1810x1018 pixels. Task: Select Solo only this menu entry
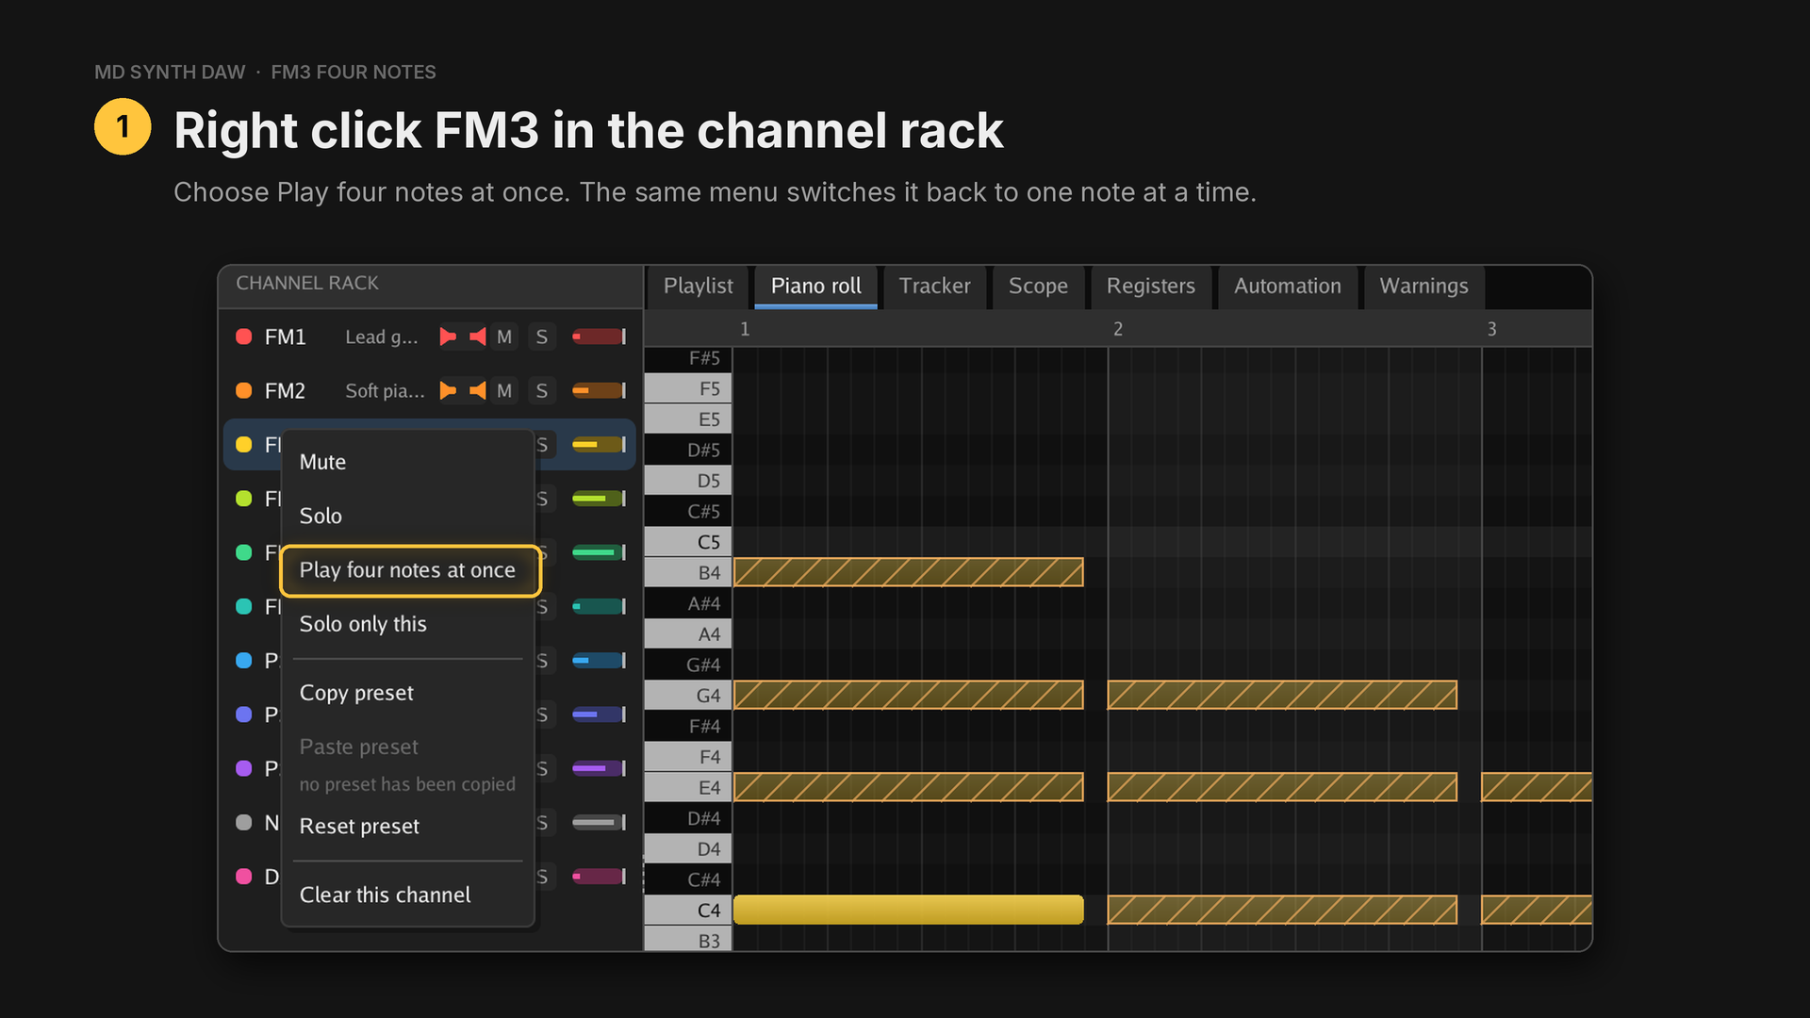pyautogui.click(x=408, y=624)
